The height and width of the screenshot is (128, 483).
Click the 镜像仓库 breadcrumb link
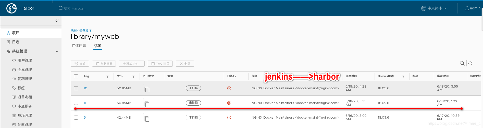coord(85,30)
